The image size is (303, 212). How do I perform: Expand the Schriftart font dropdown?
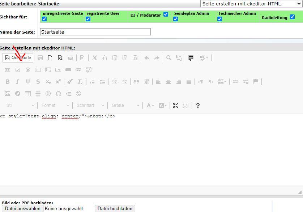click(x=90, y=105)
